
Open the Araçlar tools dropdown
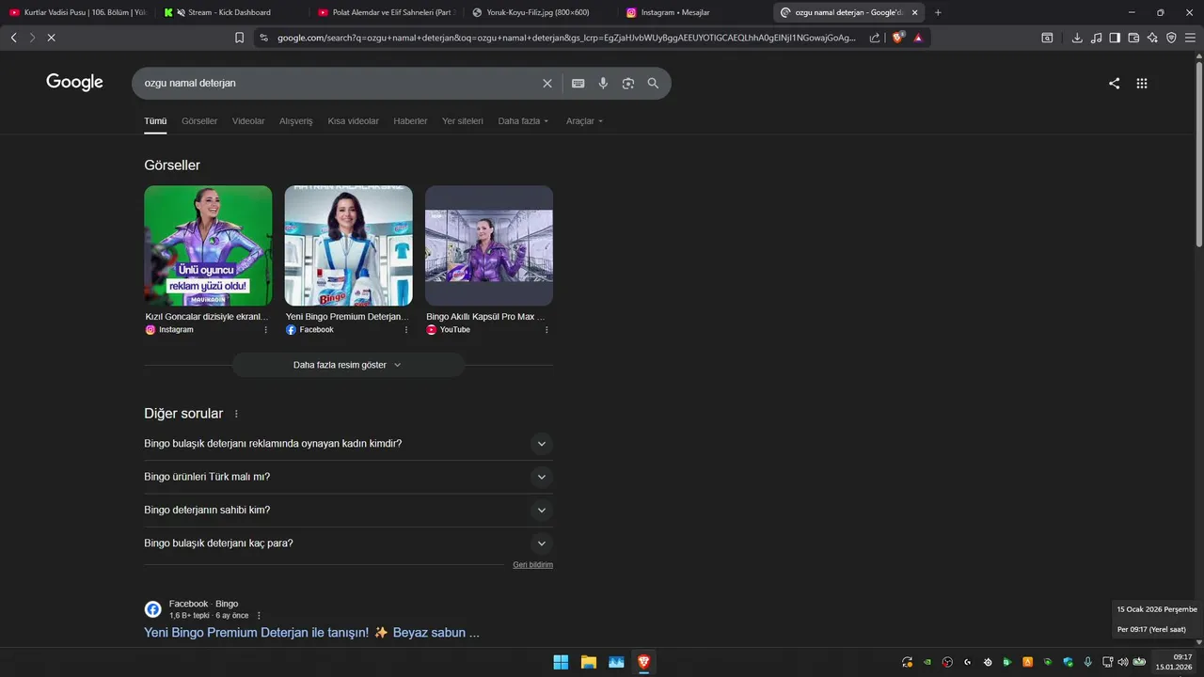point(584,121)
